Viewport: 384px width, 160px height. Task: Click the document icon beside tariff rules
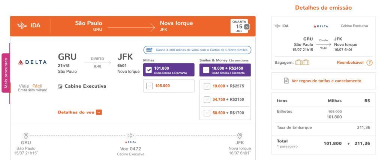(286, 81)
